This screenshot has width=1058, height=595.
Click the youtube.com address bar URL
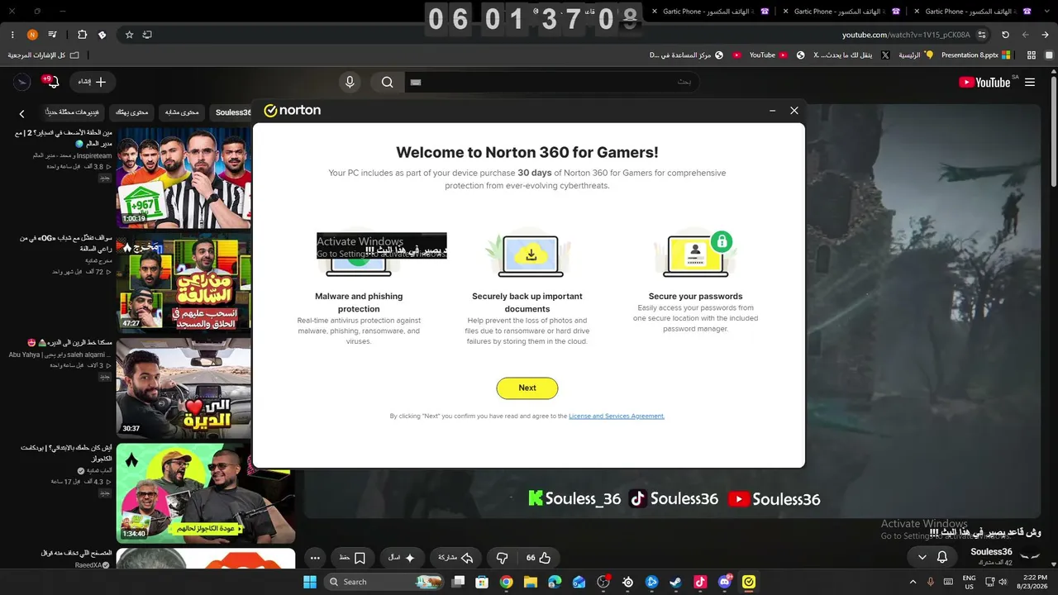click(x=906, y=35)
